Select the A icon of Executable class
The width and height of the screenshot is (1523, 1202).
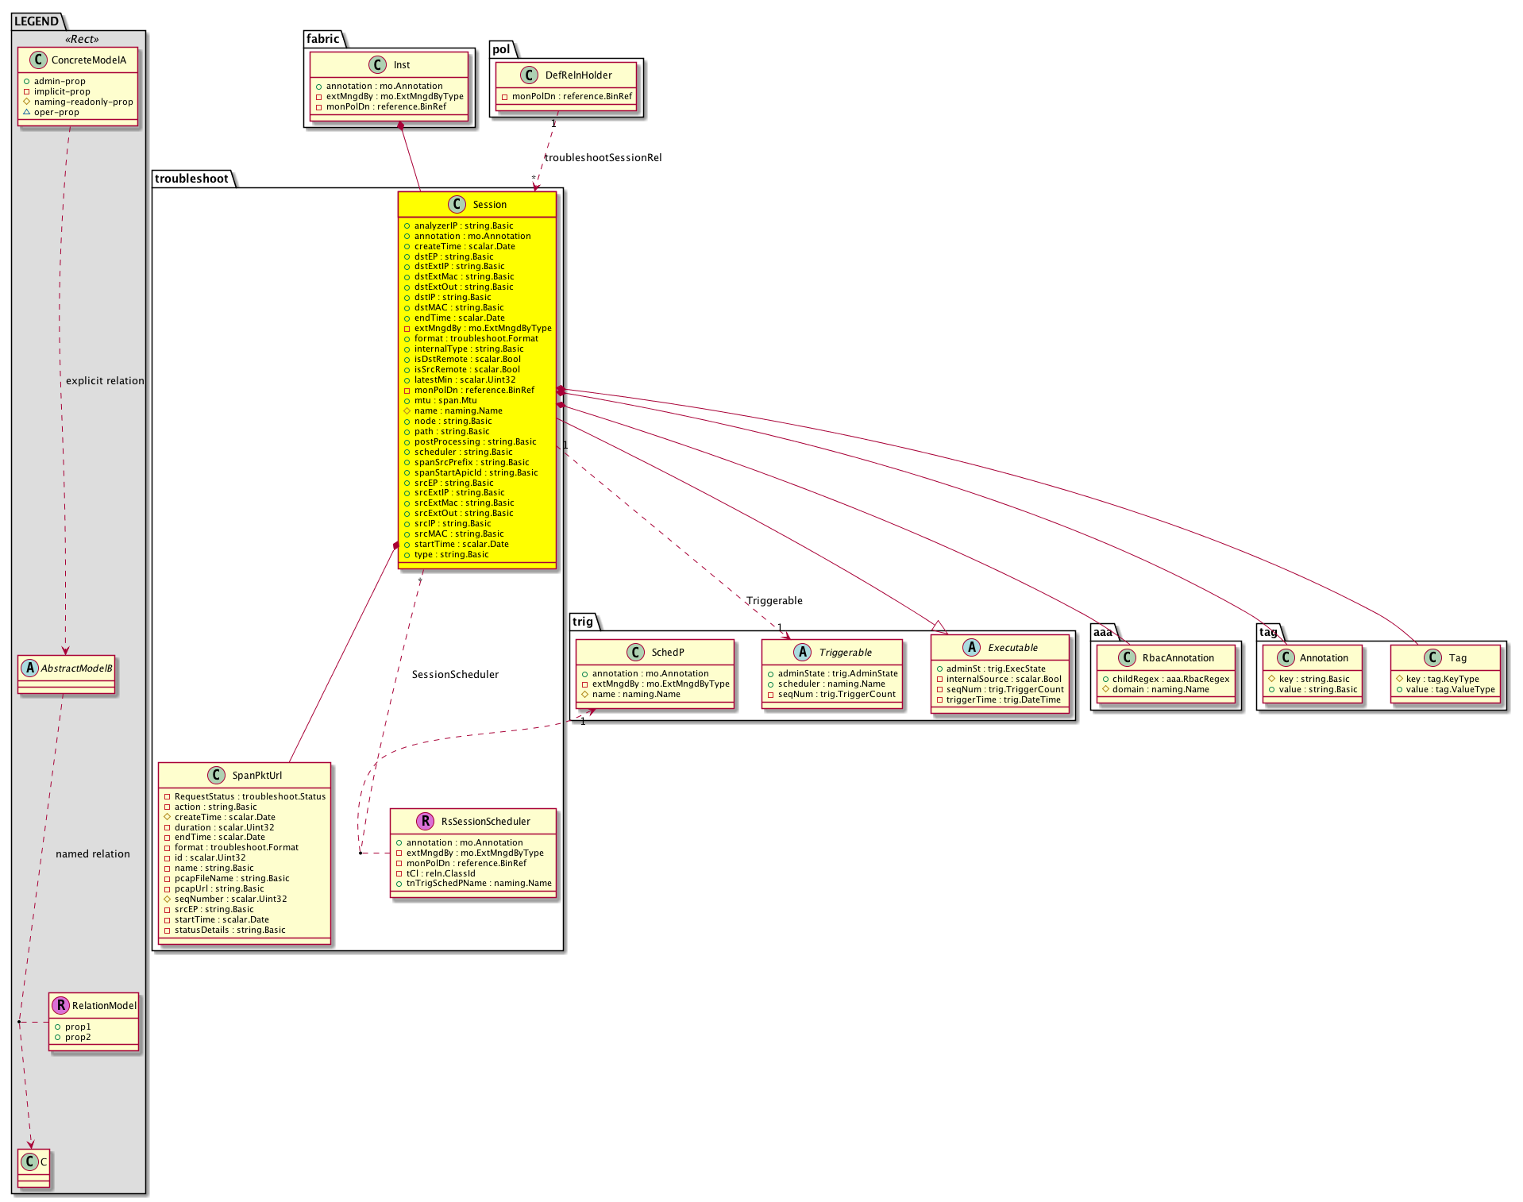pyautogui.click(x=971, y=647)
